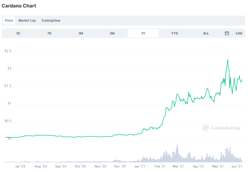Select the 1D time range
This screenshot has height=172, width=248.
pos(18,33)
